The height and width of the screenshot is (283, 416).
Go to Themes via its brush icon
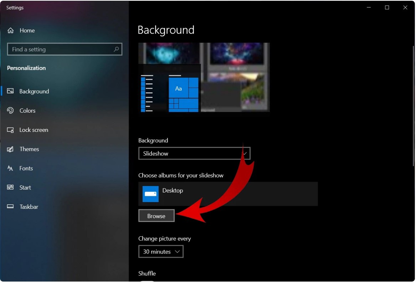[x=10, y=149]
